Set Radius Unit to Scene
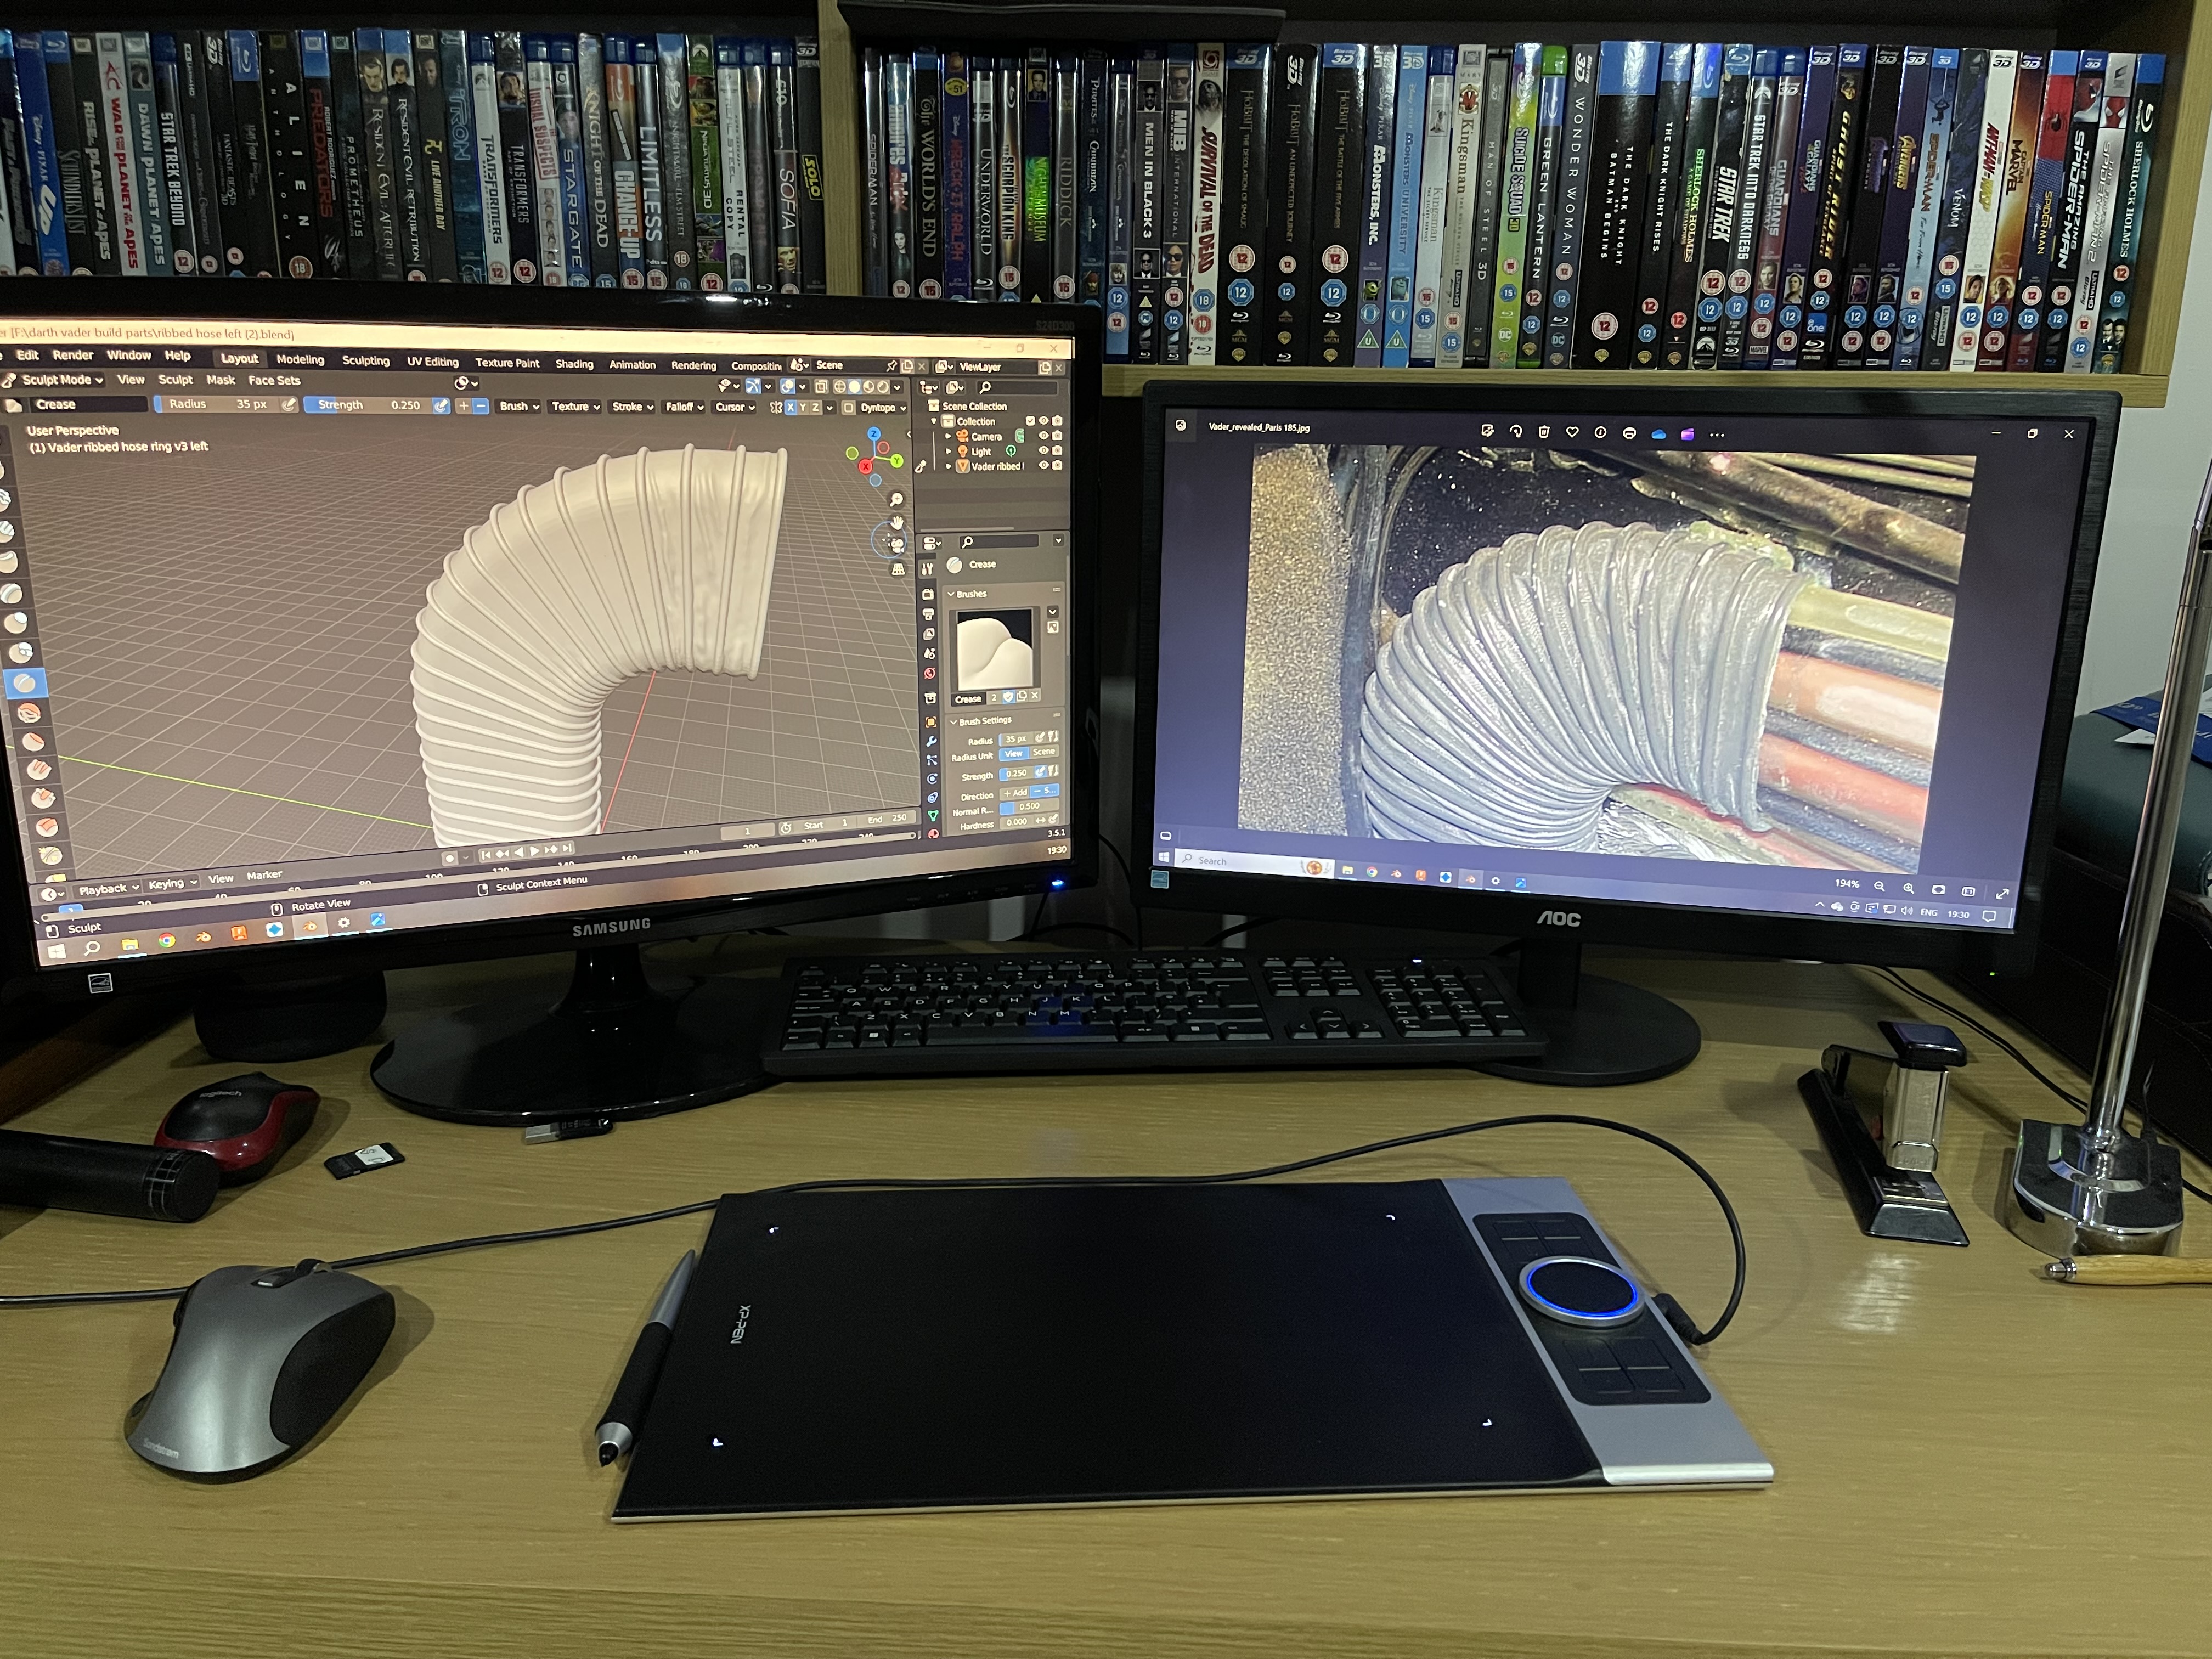 (1044, 752)
